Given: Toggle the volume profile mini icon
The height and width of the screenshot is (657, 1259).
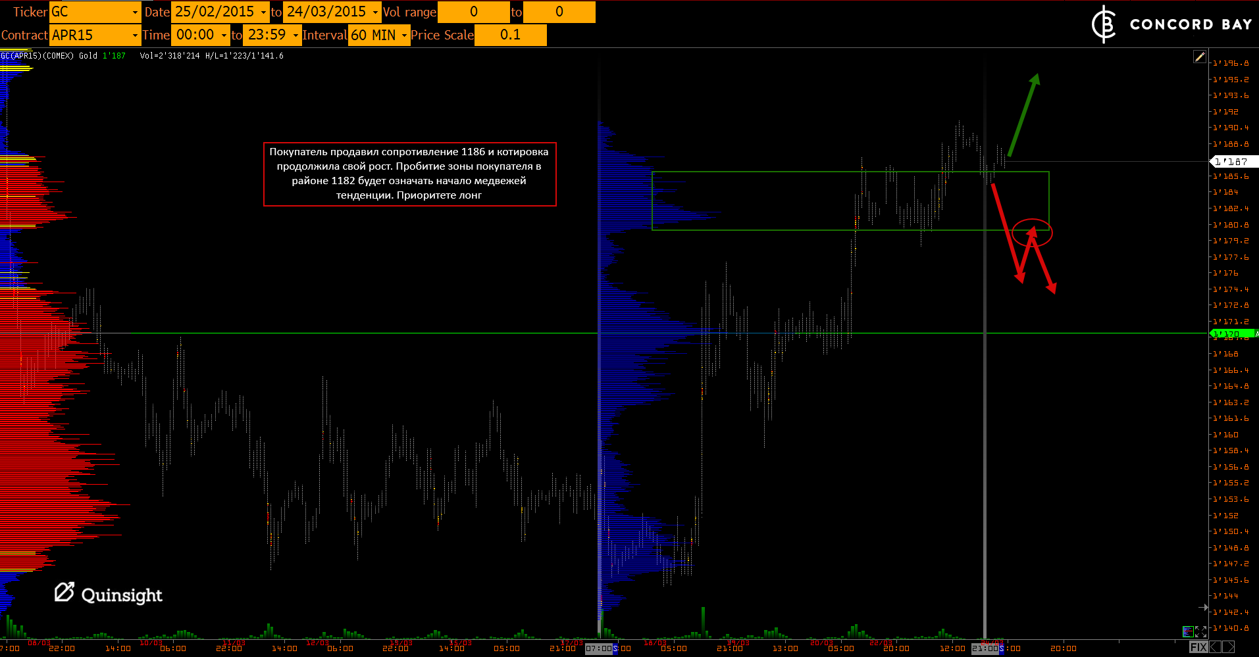Looking at the screenshot, I should [x=1188, y=631].
